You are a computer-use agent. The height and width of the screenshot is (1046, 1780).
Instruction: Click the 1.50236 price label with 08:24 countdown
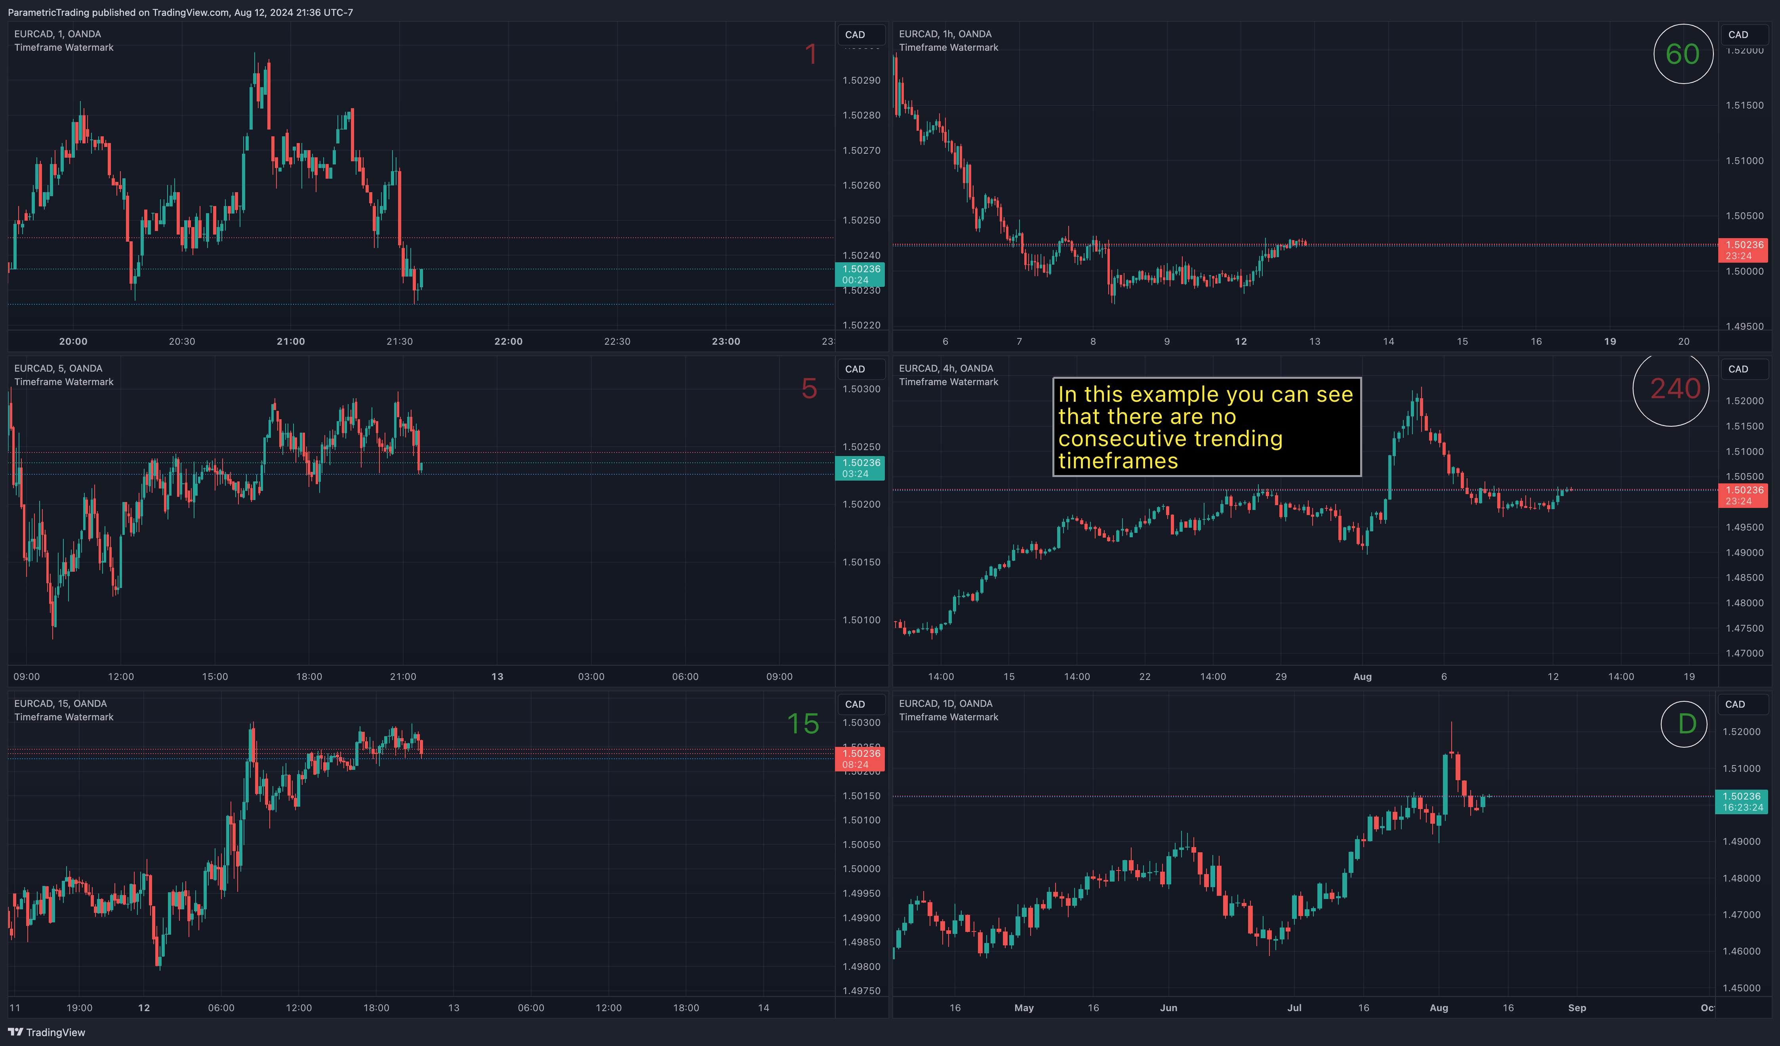pyautogui.click(x=860, y=758)
